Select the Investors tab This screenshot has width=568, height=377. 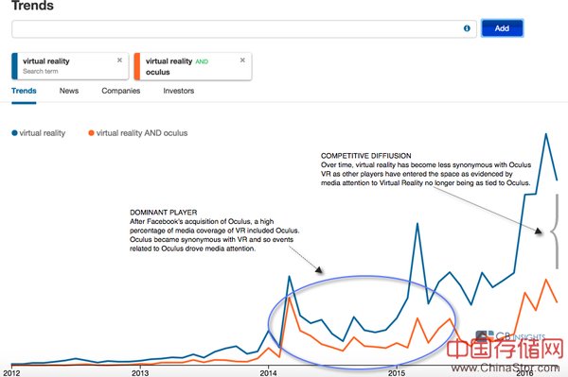click(179, 91)
